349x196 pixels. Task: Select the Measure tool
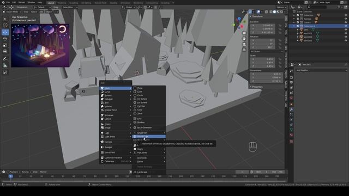click(5, 65)
